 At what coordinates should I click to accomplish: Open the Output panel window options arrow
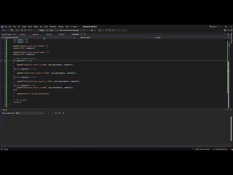(x=225, y=110)
